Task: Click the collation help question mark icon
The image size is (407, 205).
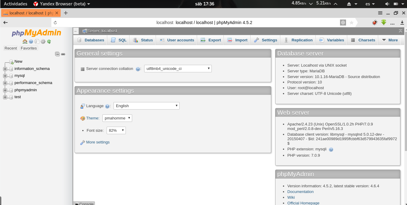Action: pyautogui.click(x=138, y=69)
